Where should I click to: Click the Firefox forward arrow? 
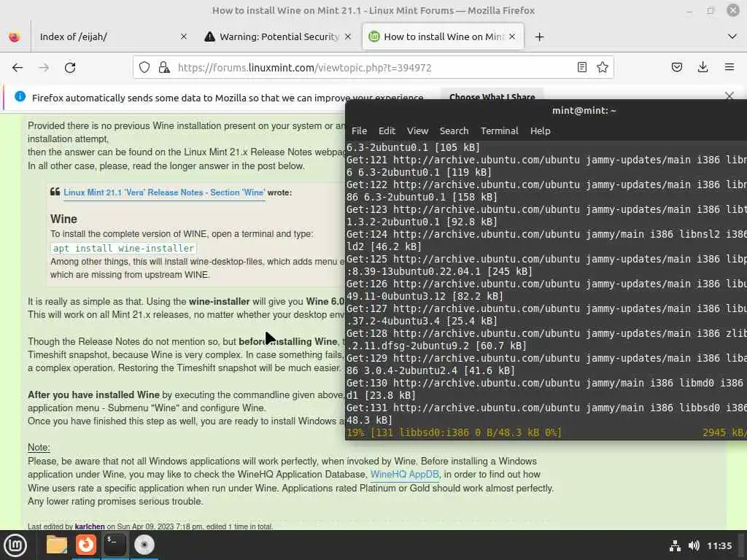[44, 68]
